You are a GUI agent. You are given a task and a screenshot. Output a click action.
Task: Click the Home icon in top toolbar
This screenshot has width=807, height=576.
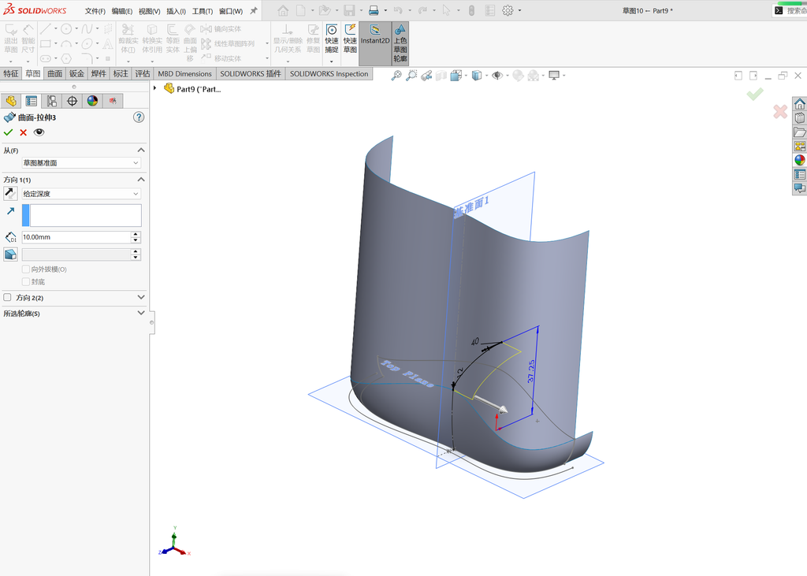click(283, 10)
